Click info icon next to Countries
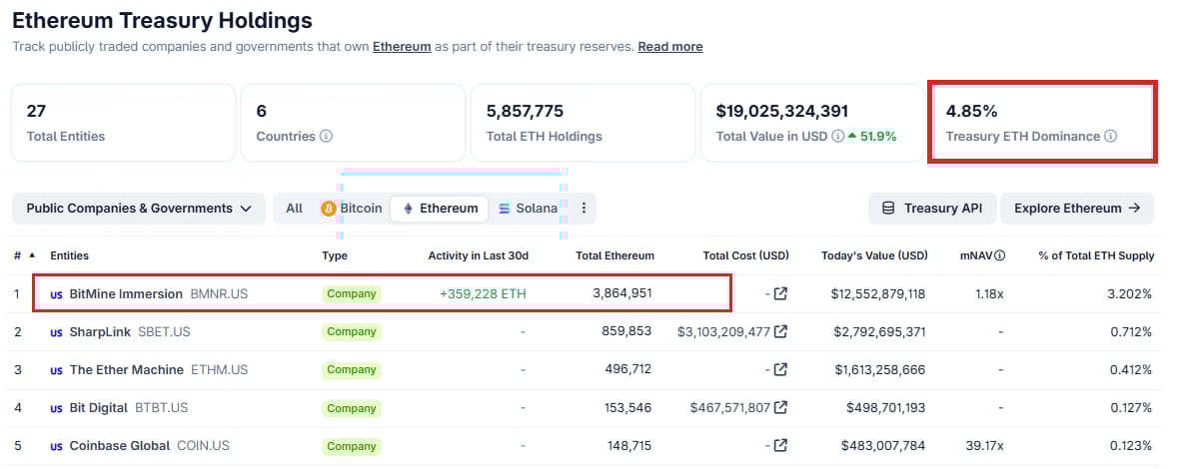This screenshot has width=1177, height=469. 326,137
